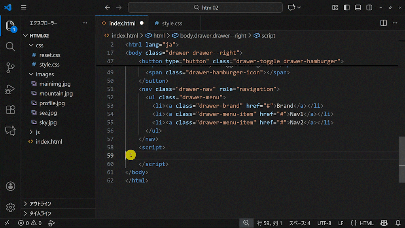Open the Chat panel icon in activity bar
Image resolution: width=405 pixels, height=228 pixels.
pos(10,131)
